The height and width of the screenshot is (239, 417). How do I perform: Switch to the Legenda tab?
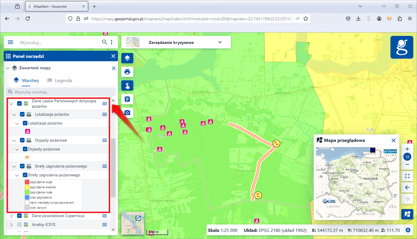(59, 81)
